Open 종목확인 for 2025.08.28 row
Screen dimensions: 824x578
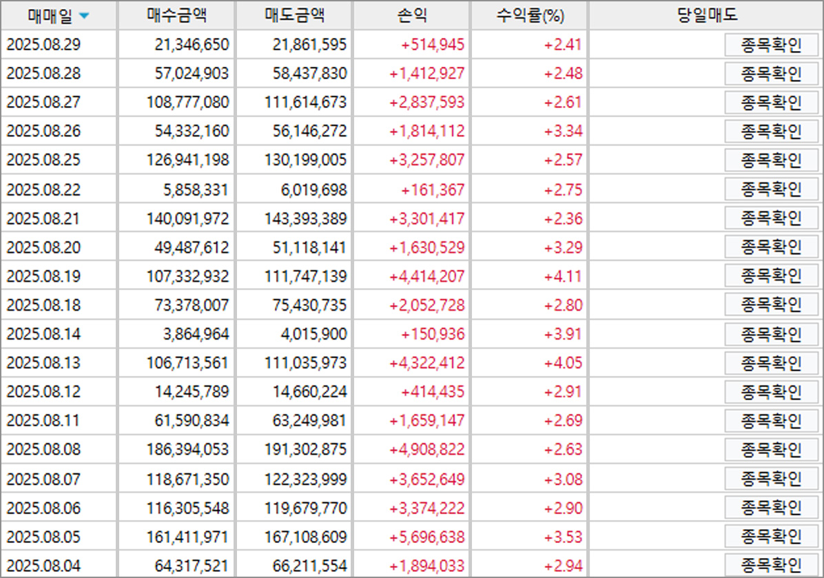coord(771,74)
